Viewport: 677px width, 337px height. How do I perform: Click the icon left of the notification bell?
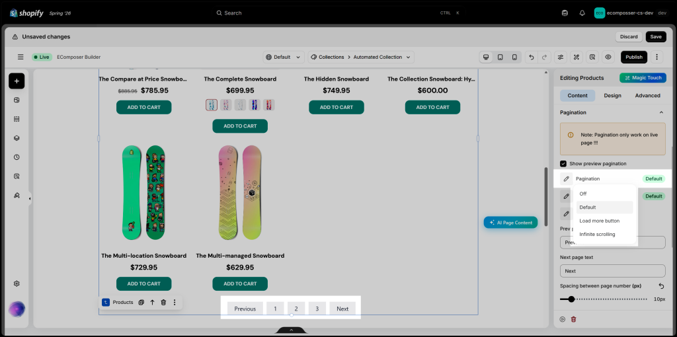pos(565,13)
